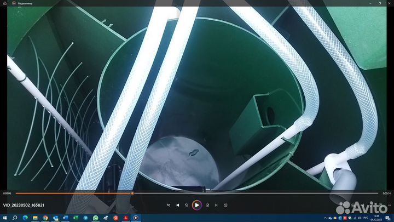Launch Microsoft Edge from taskbar
Screen dimensions: 394x222
click(x=25, y=218)
